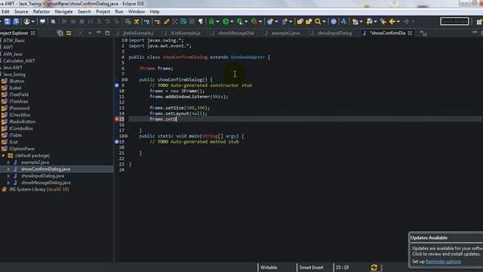Image resolution: width=483 pixels, height=272 pixels.
Task: Click the Quick Access search field
Action: (x=454, y=21)
